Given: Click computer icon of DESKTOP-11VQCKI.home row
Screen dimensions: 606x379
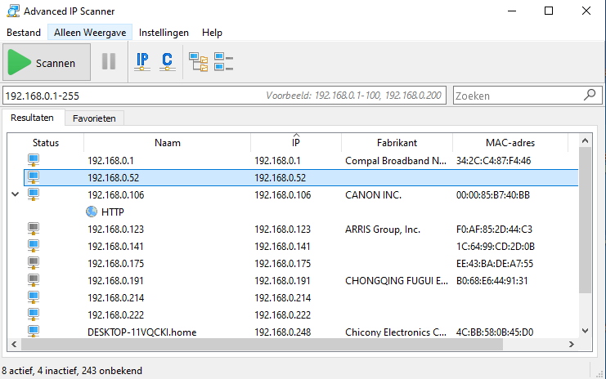Looking at the screenshot, I should (x=34, y=331).
